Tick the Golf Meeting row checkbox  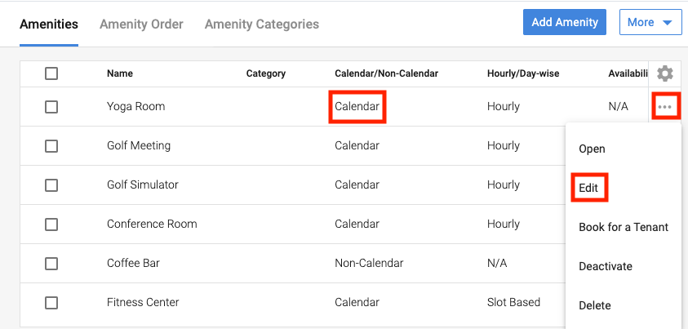coord(51,146)
